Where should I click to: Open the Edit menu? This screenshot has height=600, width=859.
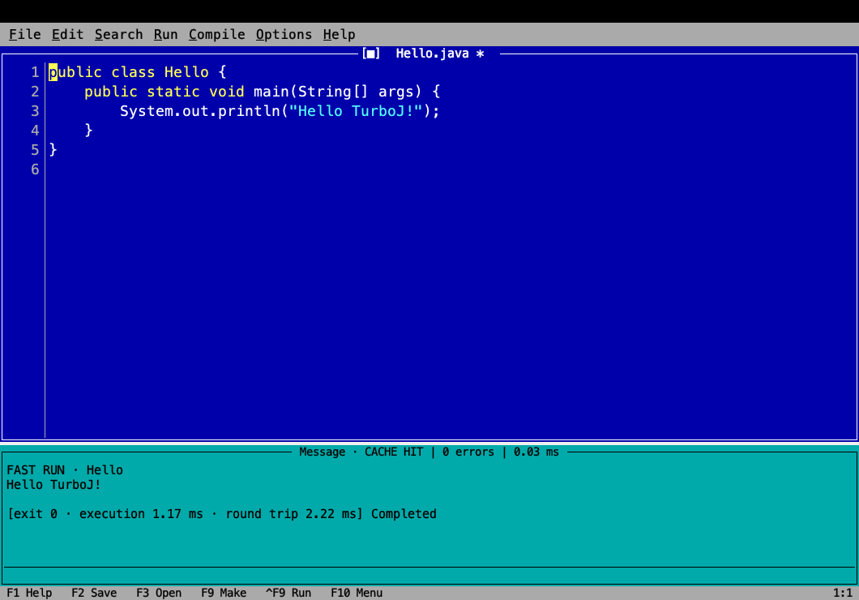67,35
